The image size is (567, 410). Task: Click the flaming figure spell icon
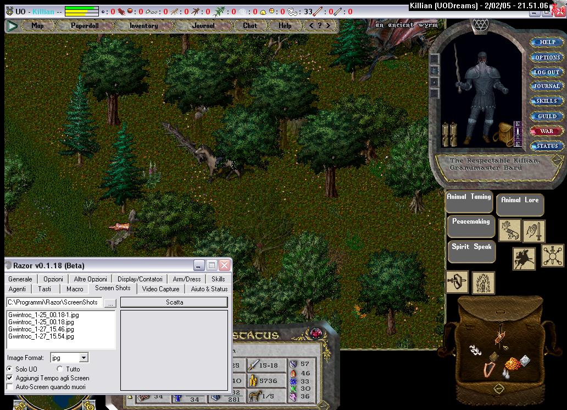483,282
